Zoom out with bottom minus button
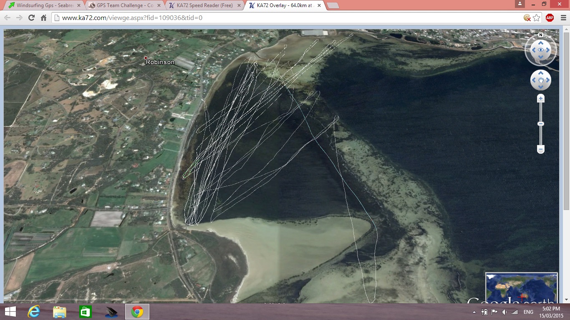This screenshot has height=320, width=570. (x=541, y=149)
